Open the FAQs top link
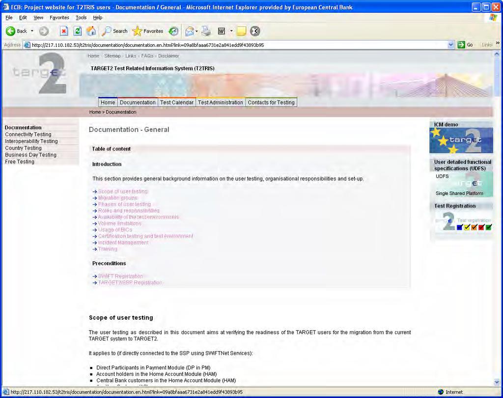The height and width of the screenshot is (398, 503). tap(147, 56)
